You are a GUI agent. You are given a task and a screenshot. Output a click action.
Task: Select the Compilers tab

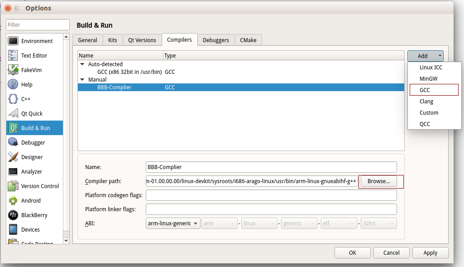[x=179, y=40]
